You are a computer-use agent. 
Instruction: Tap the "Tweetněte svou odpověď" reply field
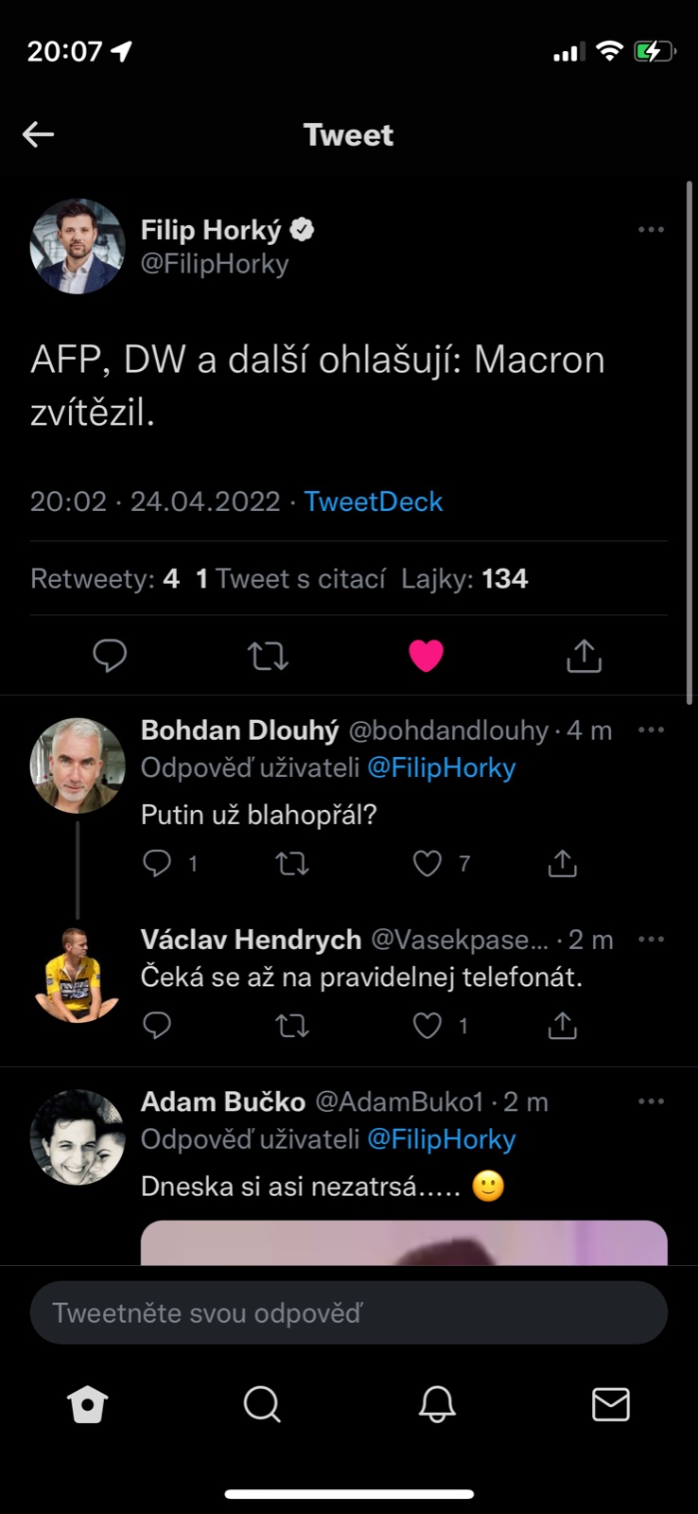[349, 1312]
